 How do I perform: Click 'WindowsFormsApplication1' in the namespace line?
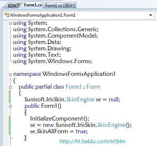pyautogui.click(x=79, y=74)
